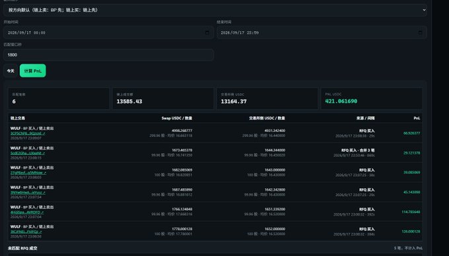Open the tx link in the 1687.485890 row

pos(28,193)
